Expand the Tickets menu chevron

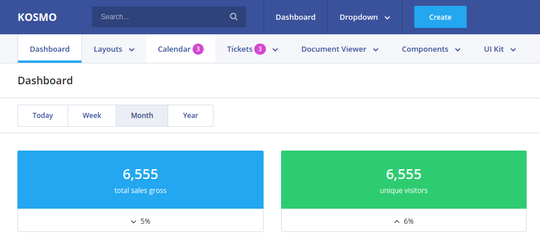[x=275, y=50]
